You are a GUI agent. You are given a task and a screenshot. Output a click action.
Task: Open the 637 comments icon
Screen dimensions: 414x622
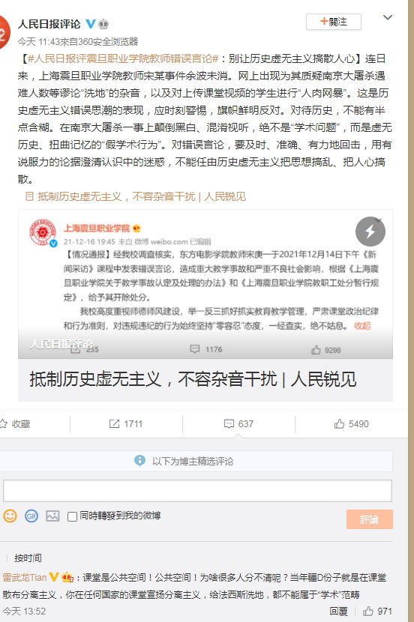click(238, 423)
